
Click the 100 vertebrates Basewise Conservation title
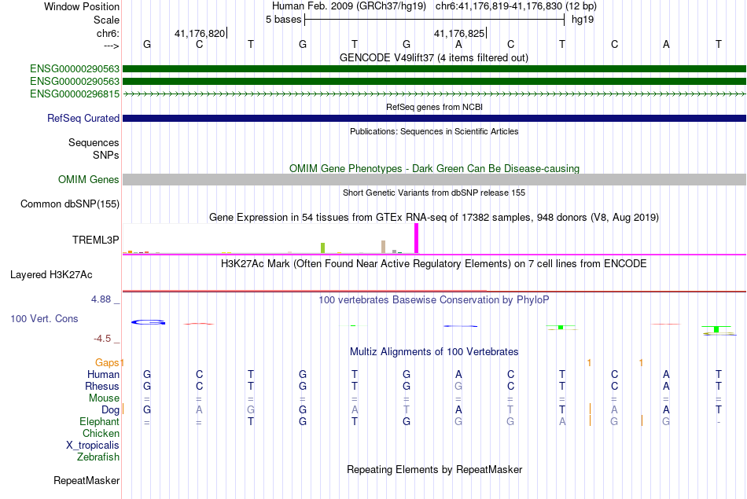pos(433,300)
